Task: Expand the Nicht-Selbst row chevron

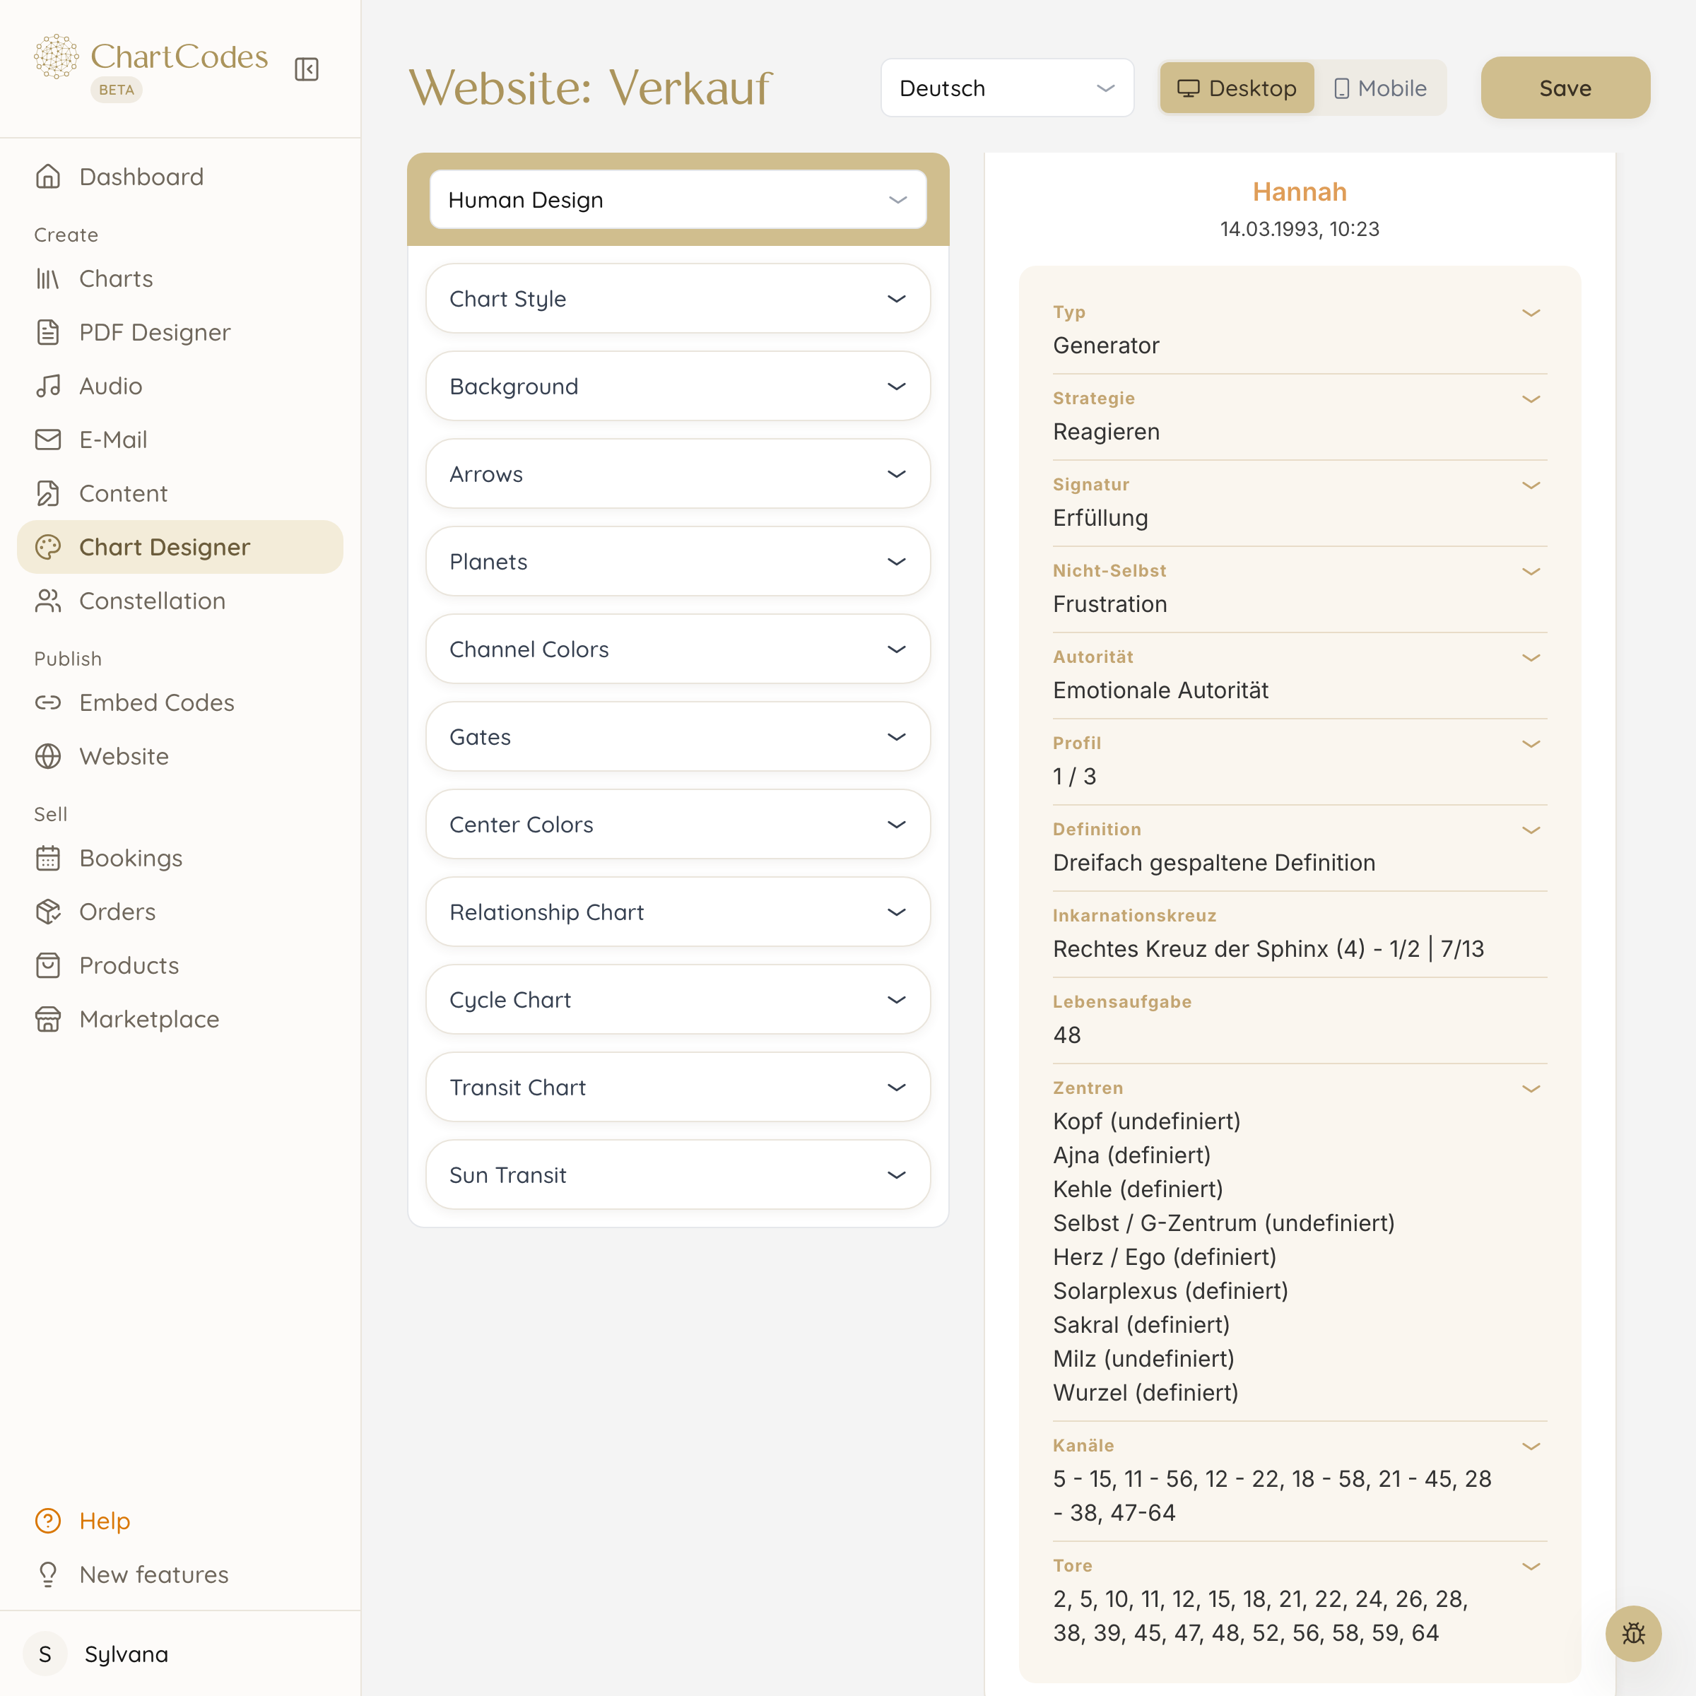Action: click(x=1531, y=570)
